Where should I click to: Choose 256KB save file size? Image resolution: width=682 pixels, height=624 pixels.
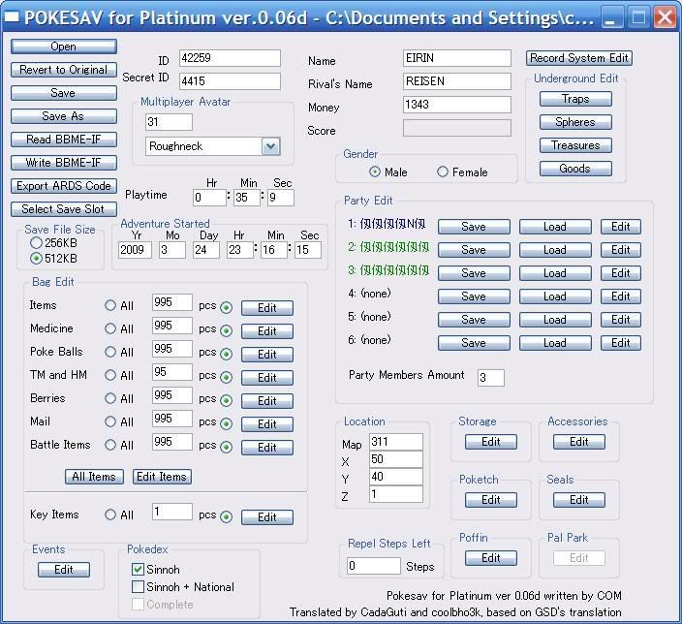37,243
